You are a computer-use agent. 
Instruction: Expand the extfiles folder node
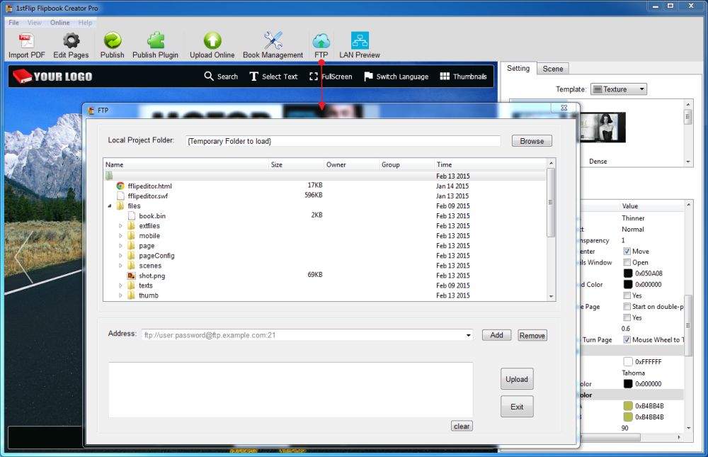pyautogui.click(x=121, y=226)
